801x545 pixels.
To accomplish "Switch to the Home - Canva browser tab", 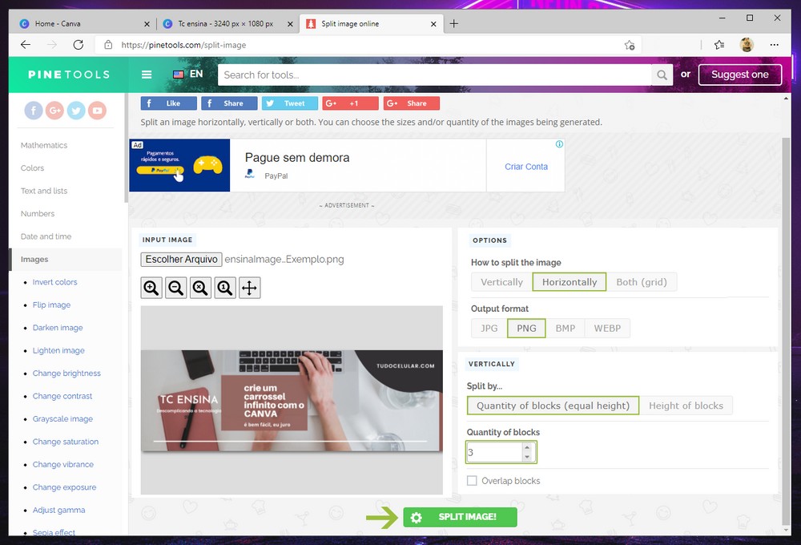I will 80,24.
